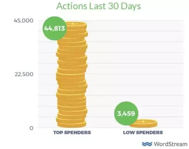Image resolution: width=189 pixels, height=149 pixels.
Task: Click the green 3,459 value bubble
Action: coord(126,113)
